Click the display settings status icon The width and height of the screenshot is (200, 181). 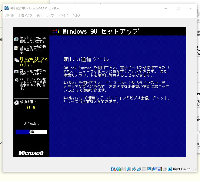(149, 169)
